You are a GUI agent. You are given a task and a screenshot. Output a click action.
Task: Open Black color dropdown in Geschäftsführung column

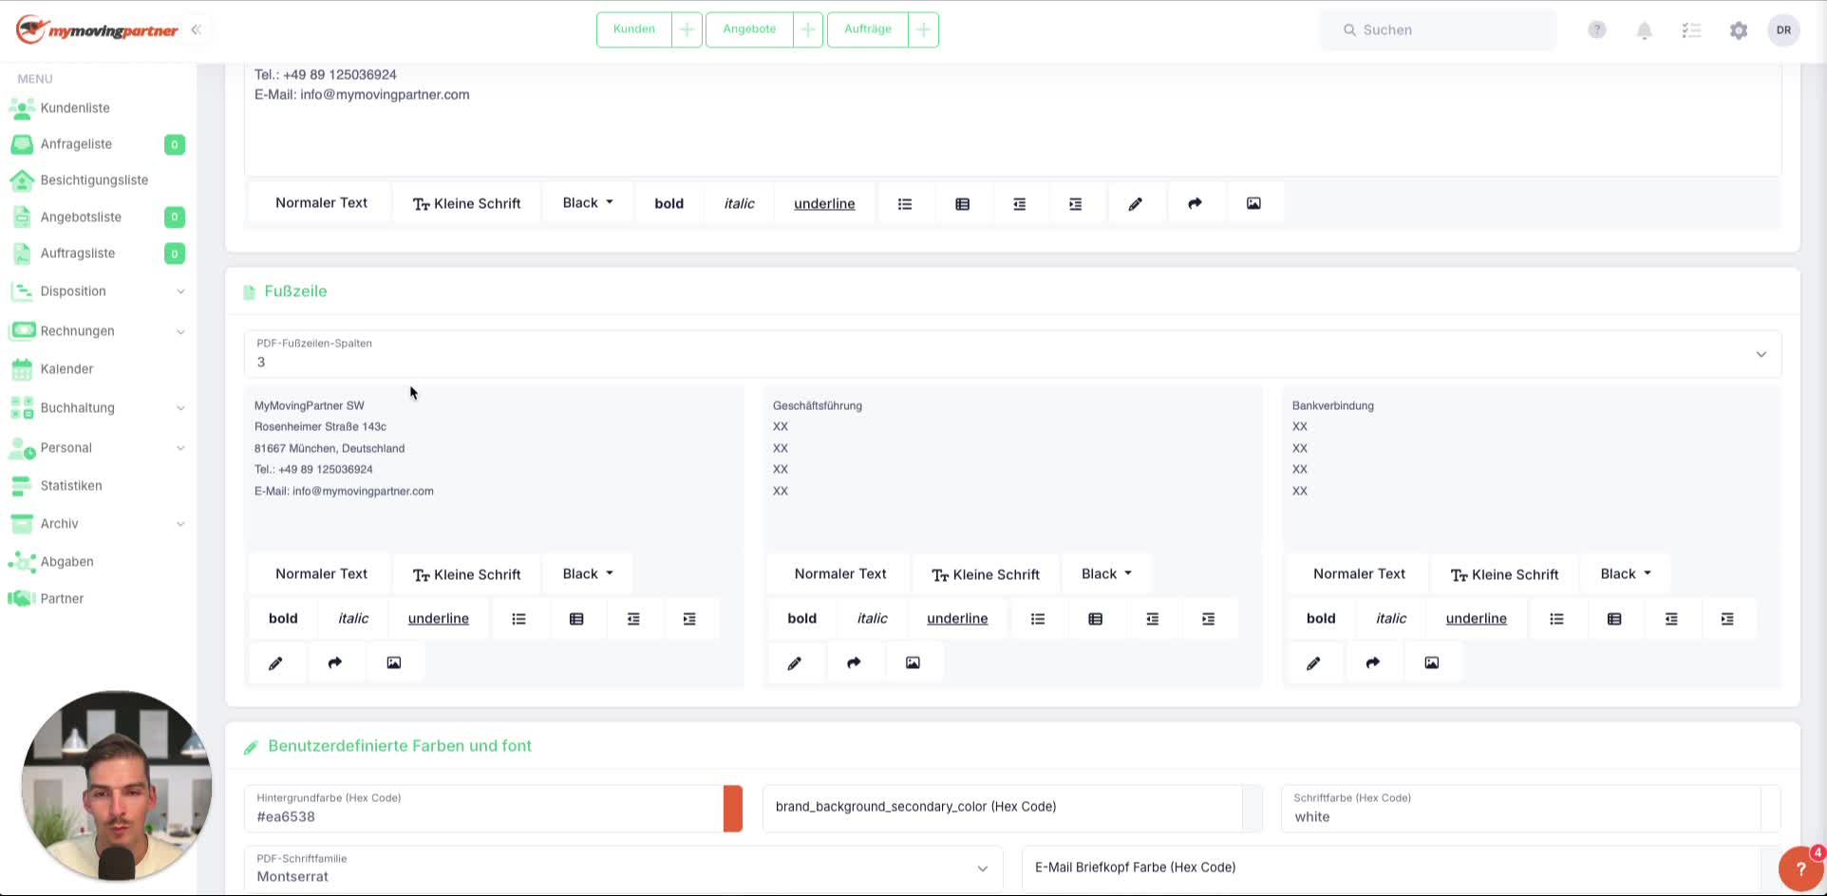click(x=1106, y=574)
